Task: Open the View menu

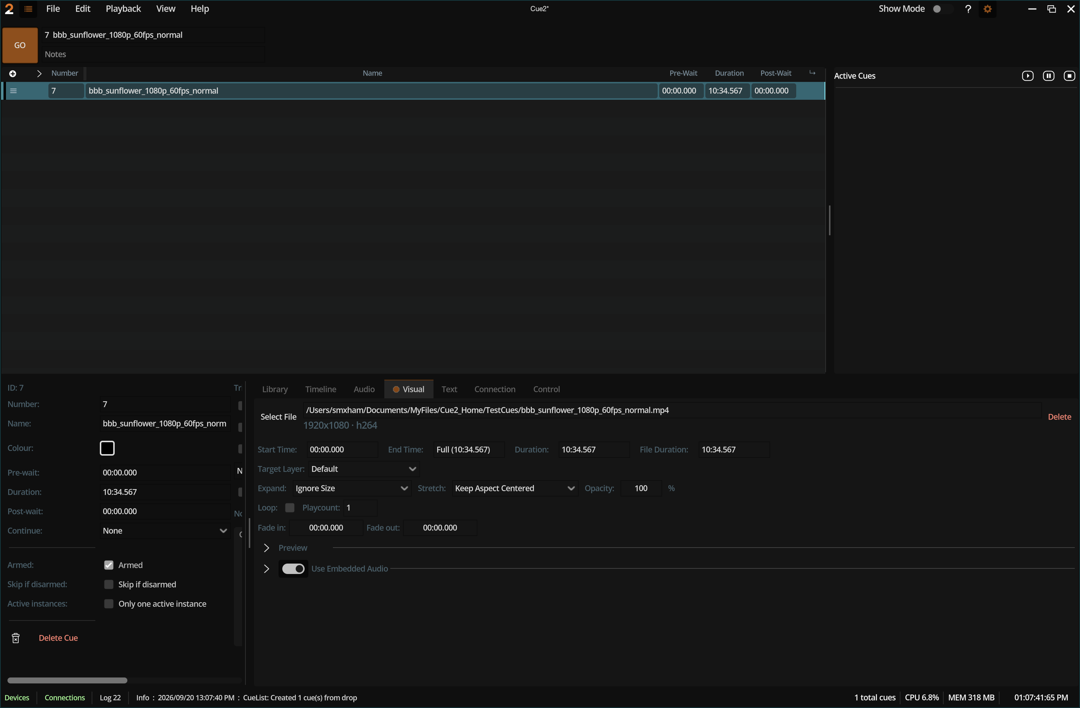Action: [x=166, y=9]
